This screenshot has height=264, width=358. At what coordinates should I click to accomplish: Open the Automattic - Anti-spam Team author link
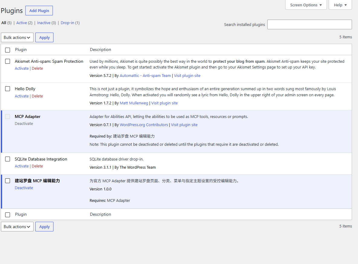click(x=145, y=76)
